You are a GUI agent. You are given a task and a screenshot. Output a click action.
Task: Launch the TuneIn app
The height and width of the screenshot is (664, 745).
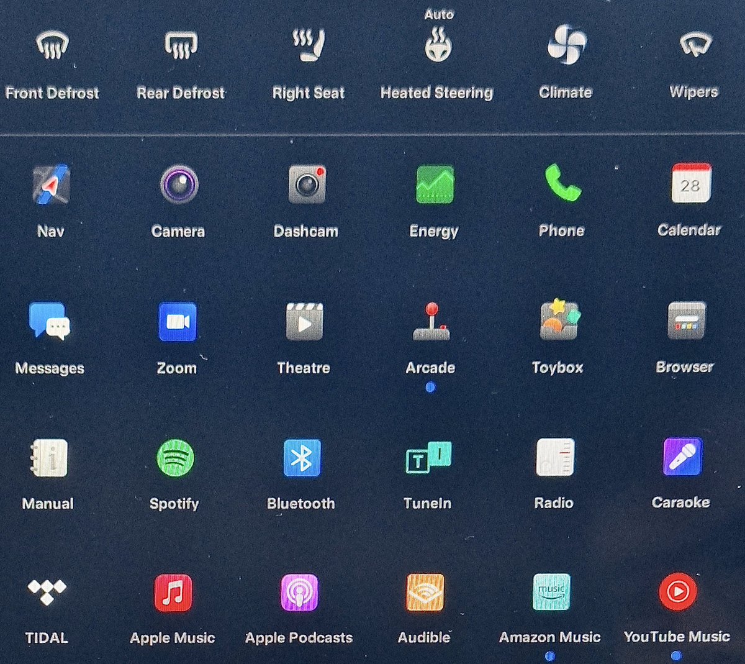point(428,458)
